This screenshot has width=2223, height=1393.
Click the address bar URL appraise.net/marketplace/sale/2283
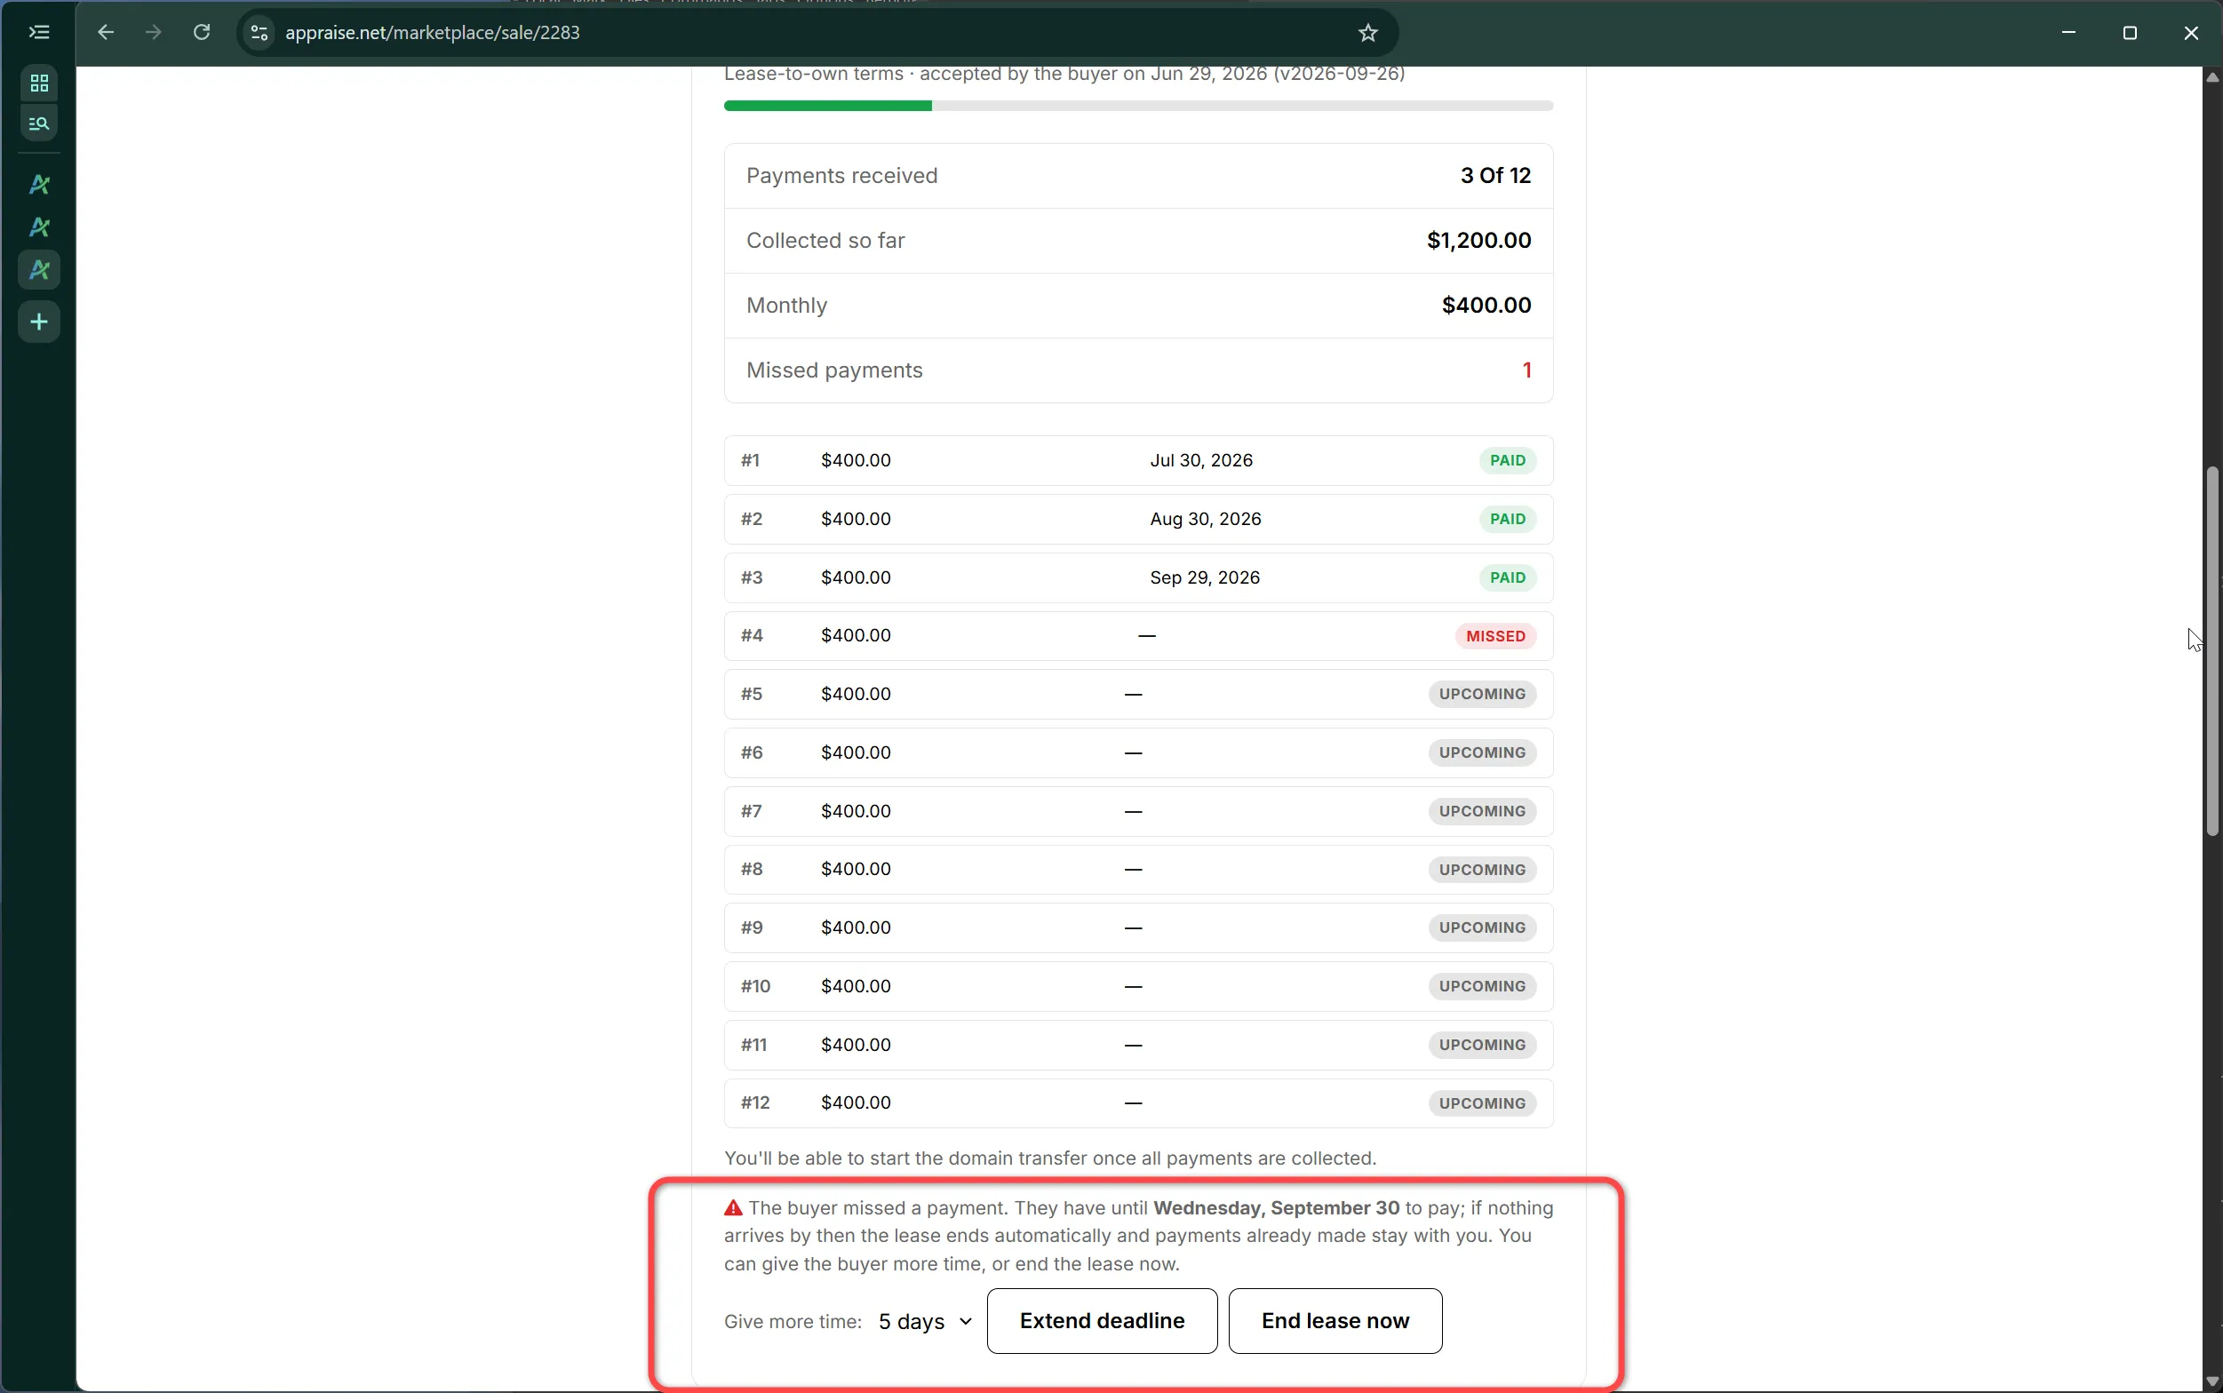(432, 32)
